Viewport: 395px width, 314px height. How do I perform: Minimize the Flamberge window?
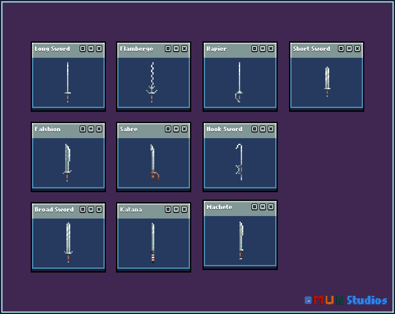point(176,49)
